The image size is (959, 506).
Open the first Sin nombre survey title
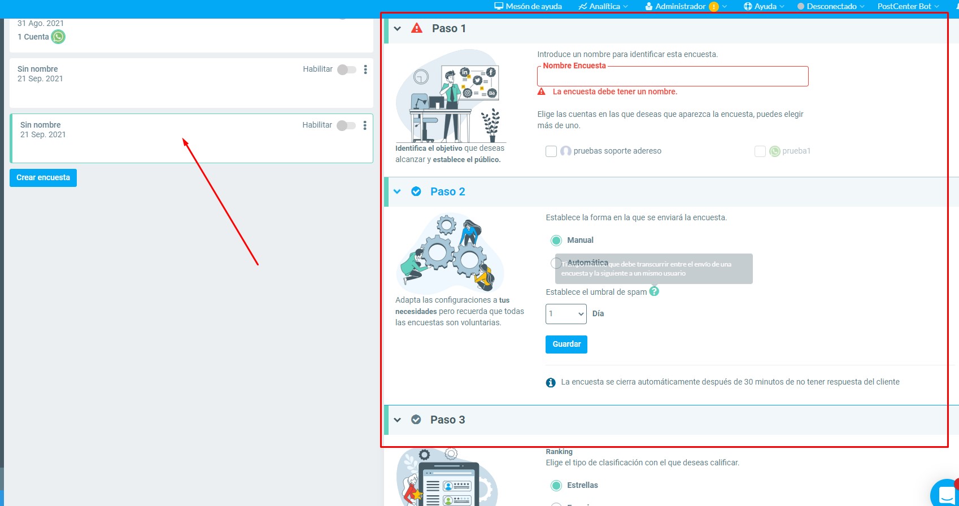click(x=38, y=69)
